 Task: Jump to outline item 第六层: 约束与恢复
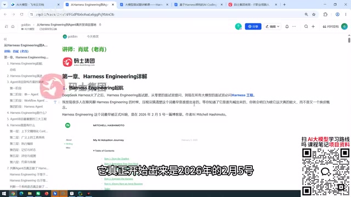pos(22,162)
